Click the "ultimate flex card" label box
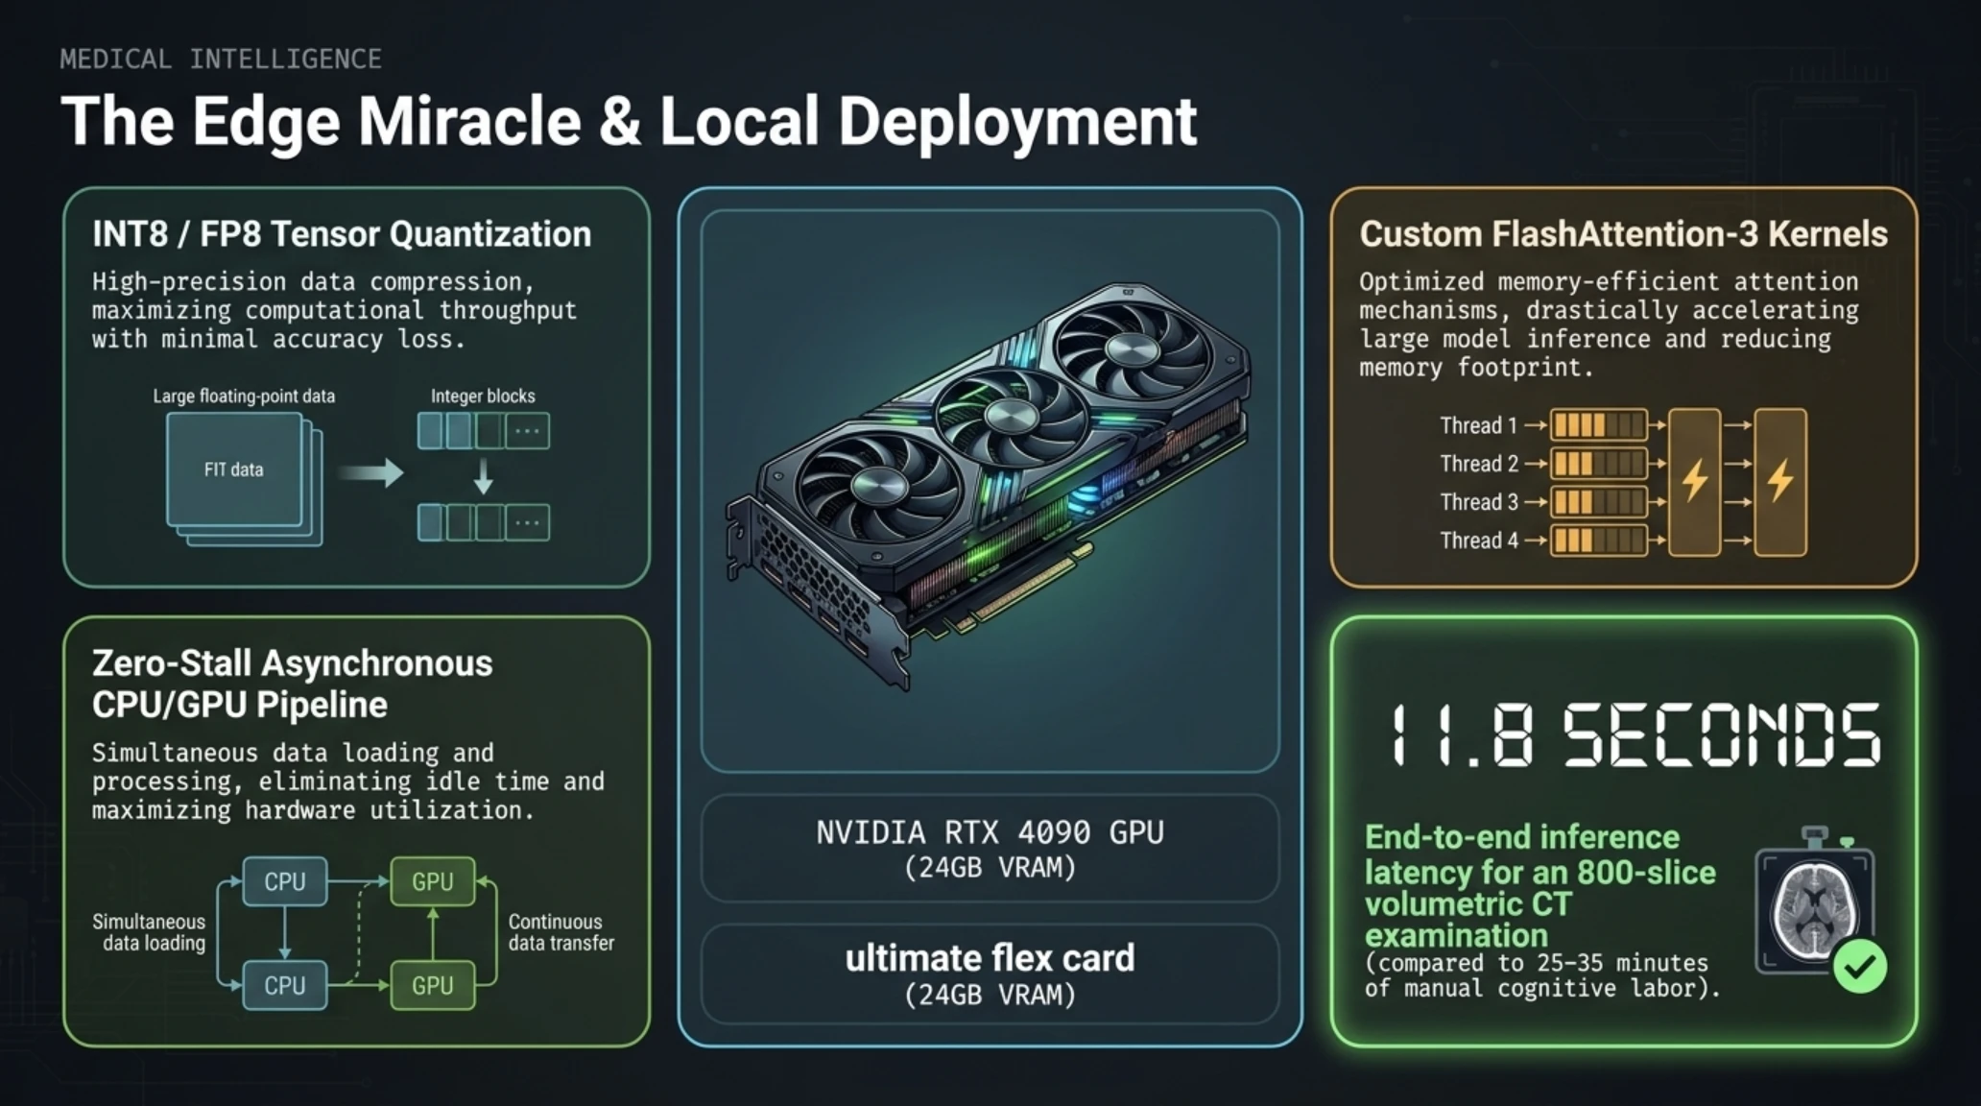 tap(990, 974)
